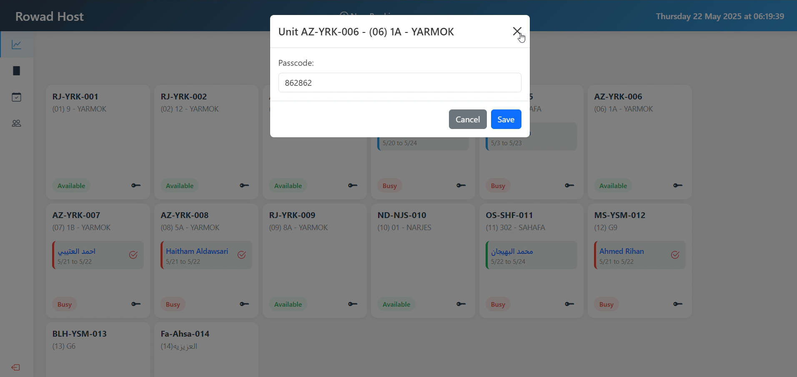The width and height of the screenshot is (797, 377).
Task: Click Available badge on RJ-YRK-001
Action: [71, 186]
